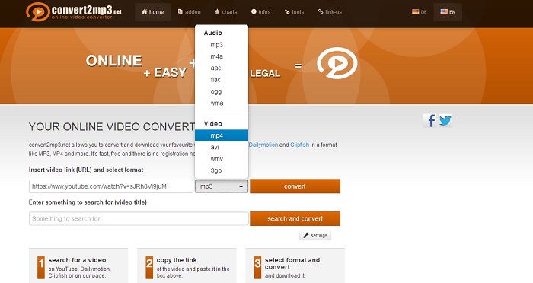This screenshot has width=533, height=283.
Task: Click the convert2mp3.net logo
Action: click(74, 12)
